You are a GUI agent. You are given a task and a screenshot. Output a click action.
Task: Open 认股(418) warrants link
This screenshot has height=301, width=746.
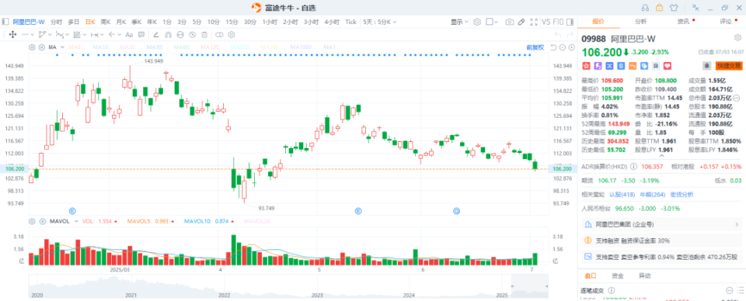point(622,194)
